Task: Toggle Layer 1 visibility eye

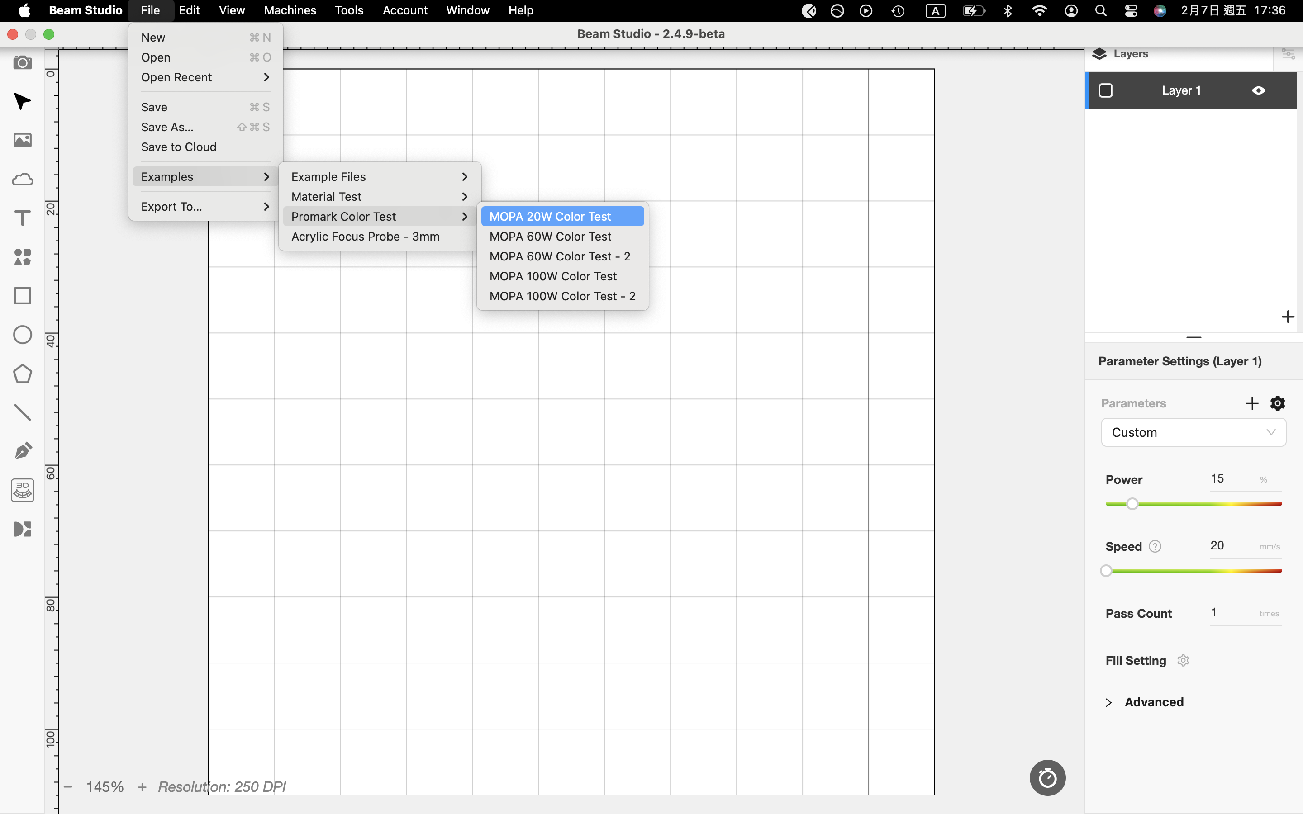Action: pos(1258,90)
